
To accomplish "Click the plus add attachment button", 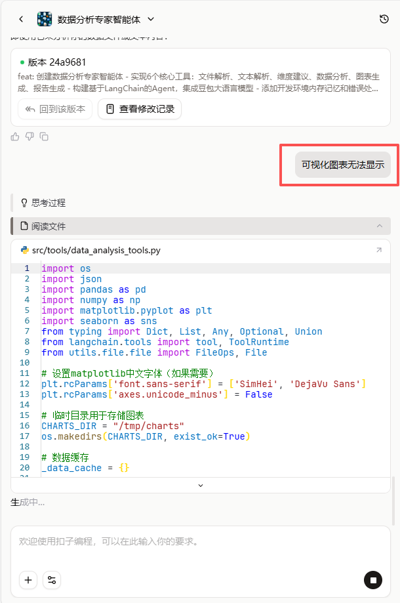I will [x=28, y=580].
